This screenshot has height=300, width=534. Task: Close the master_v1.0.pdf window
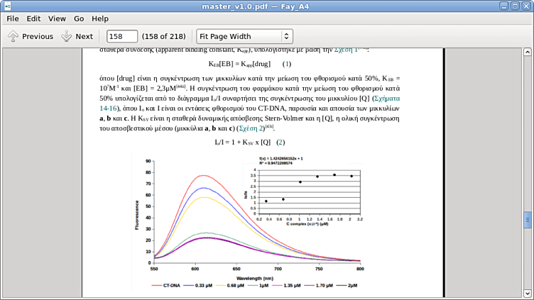tap(526, 6)
